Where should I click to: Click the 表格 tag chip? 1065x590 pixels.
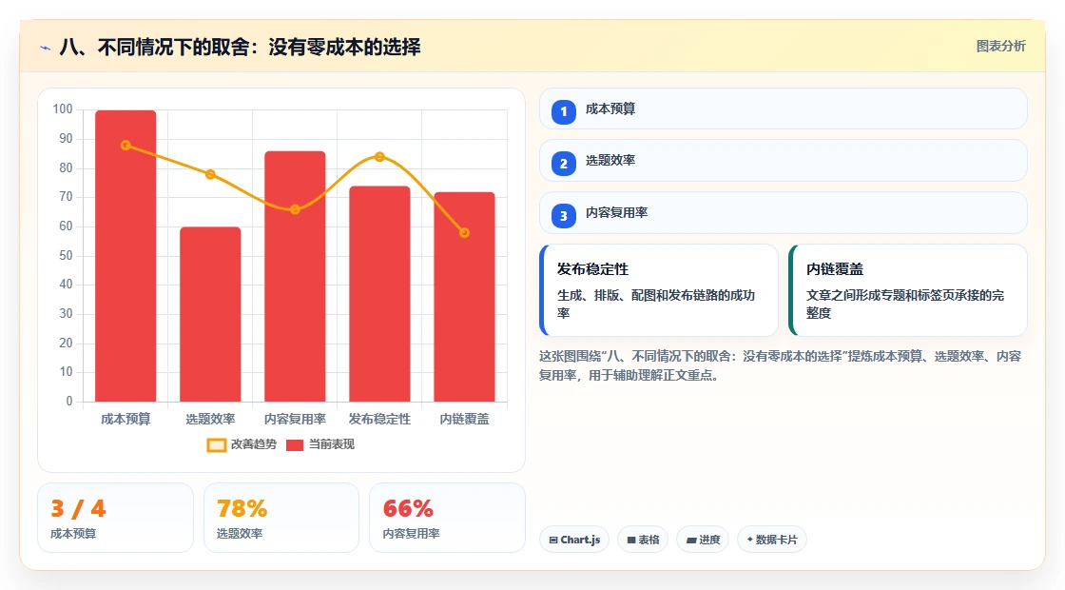(x=643, y=540)
